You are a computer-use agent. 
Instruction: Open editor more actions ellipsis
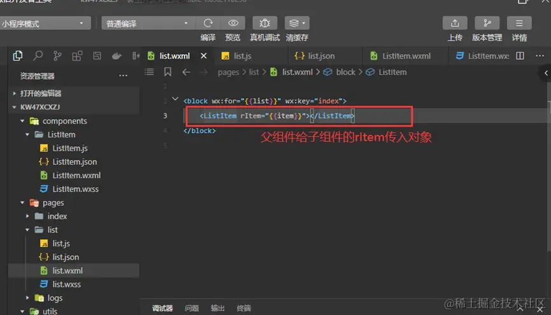[x=540, y=56]
